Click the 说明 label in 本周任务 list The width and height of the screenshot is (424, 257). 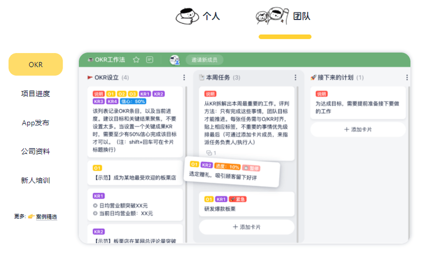[x=210, y=94]
